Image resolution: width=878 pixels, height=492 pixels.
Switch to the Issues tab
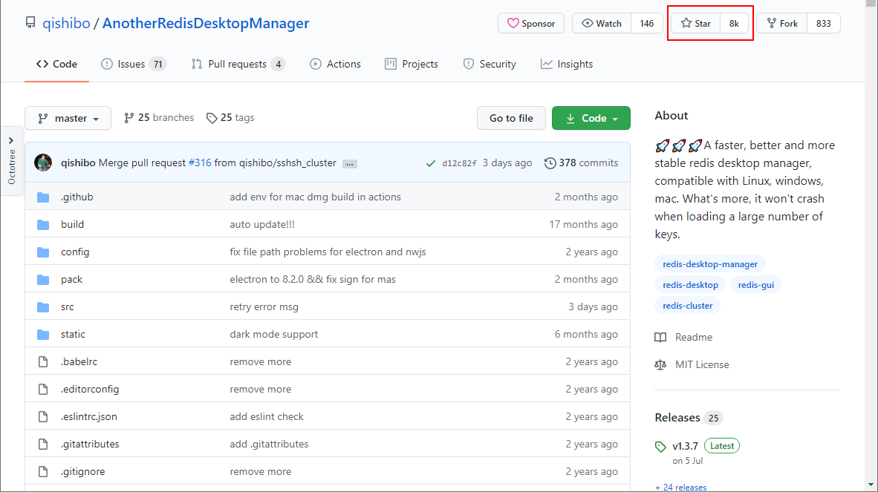point(134,65)
